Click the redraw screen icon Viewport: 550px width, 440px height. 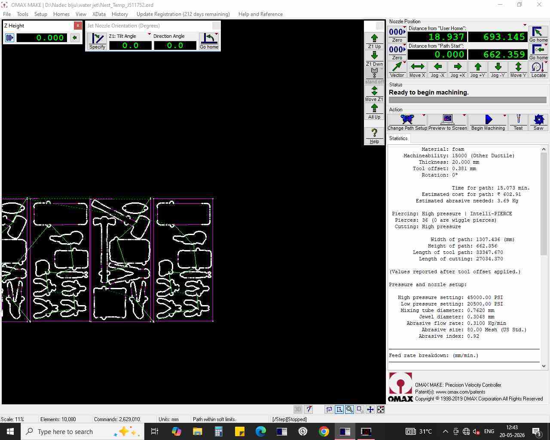point(329,409)
